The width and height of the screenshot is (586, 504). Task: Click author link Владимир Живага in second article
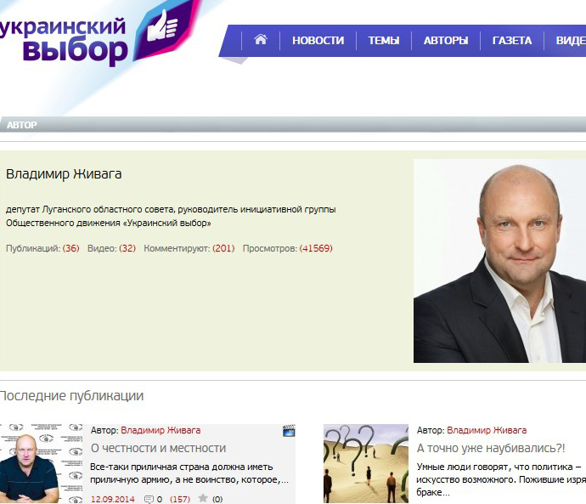pyautogui.click(x=487, y=430)
